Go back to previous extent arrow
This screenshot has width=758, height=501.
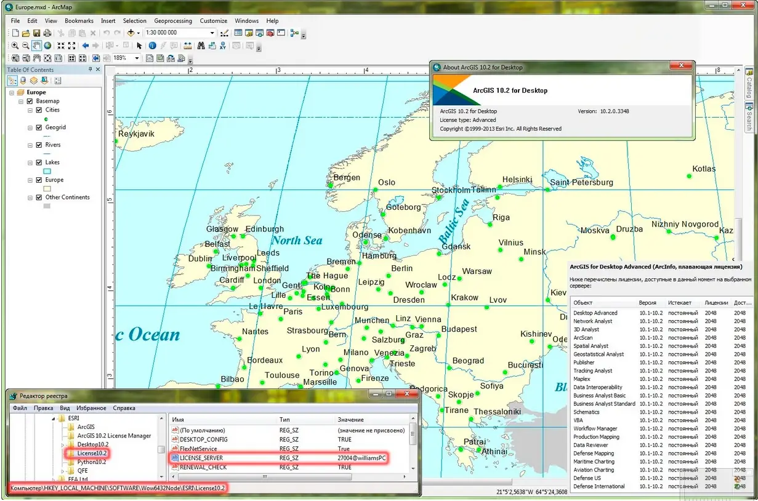tap(86, 46)
